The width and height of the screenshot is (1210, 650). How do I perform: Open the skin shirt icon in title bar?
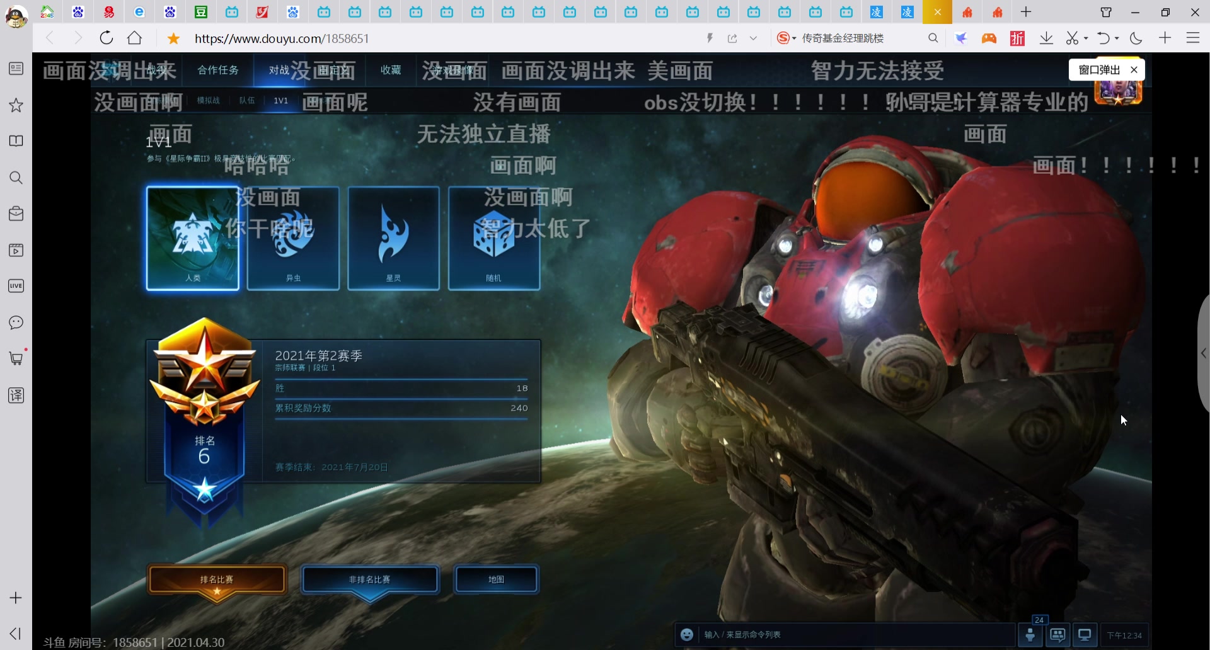pos(1106,12)
